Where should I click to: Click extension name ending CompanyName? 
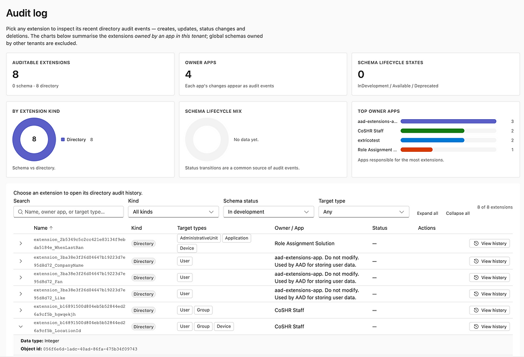coord(80,261)
